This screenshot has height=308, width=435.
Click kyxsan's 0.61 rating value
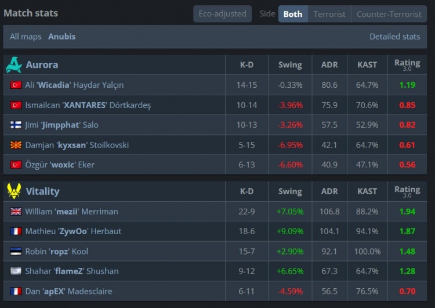click(407, 145)
